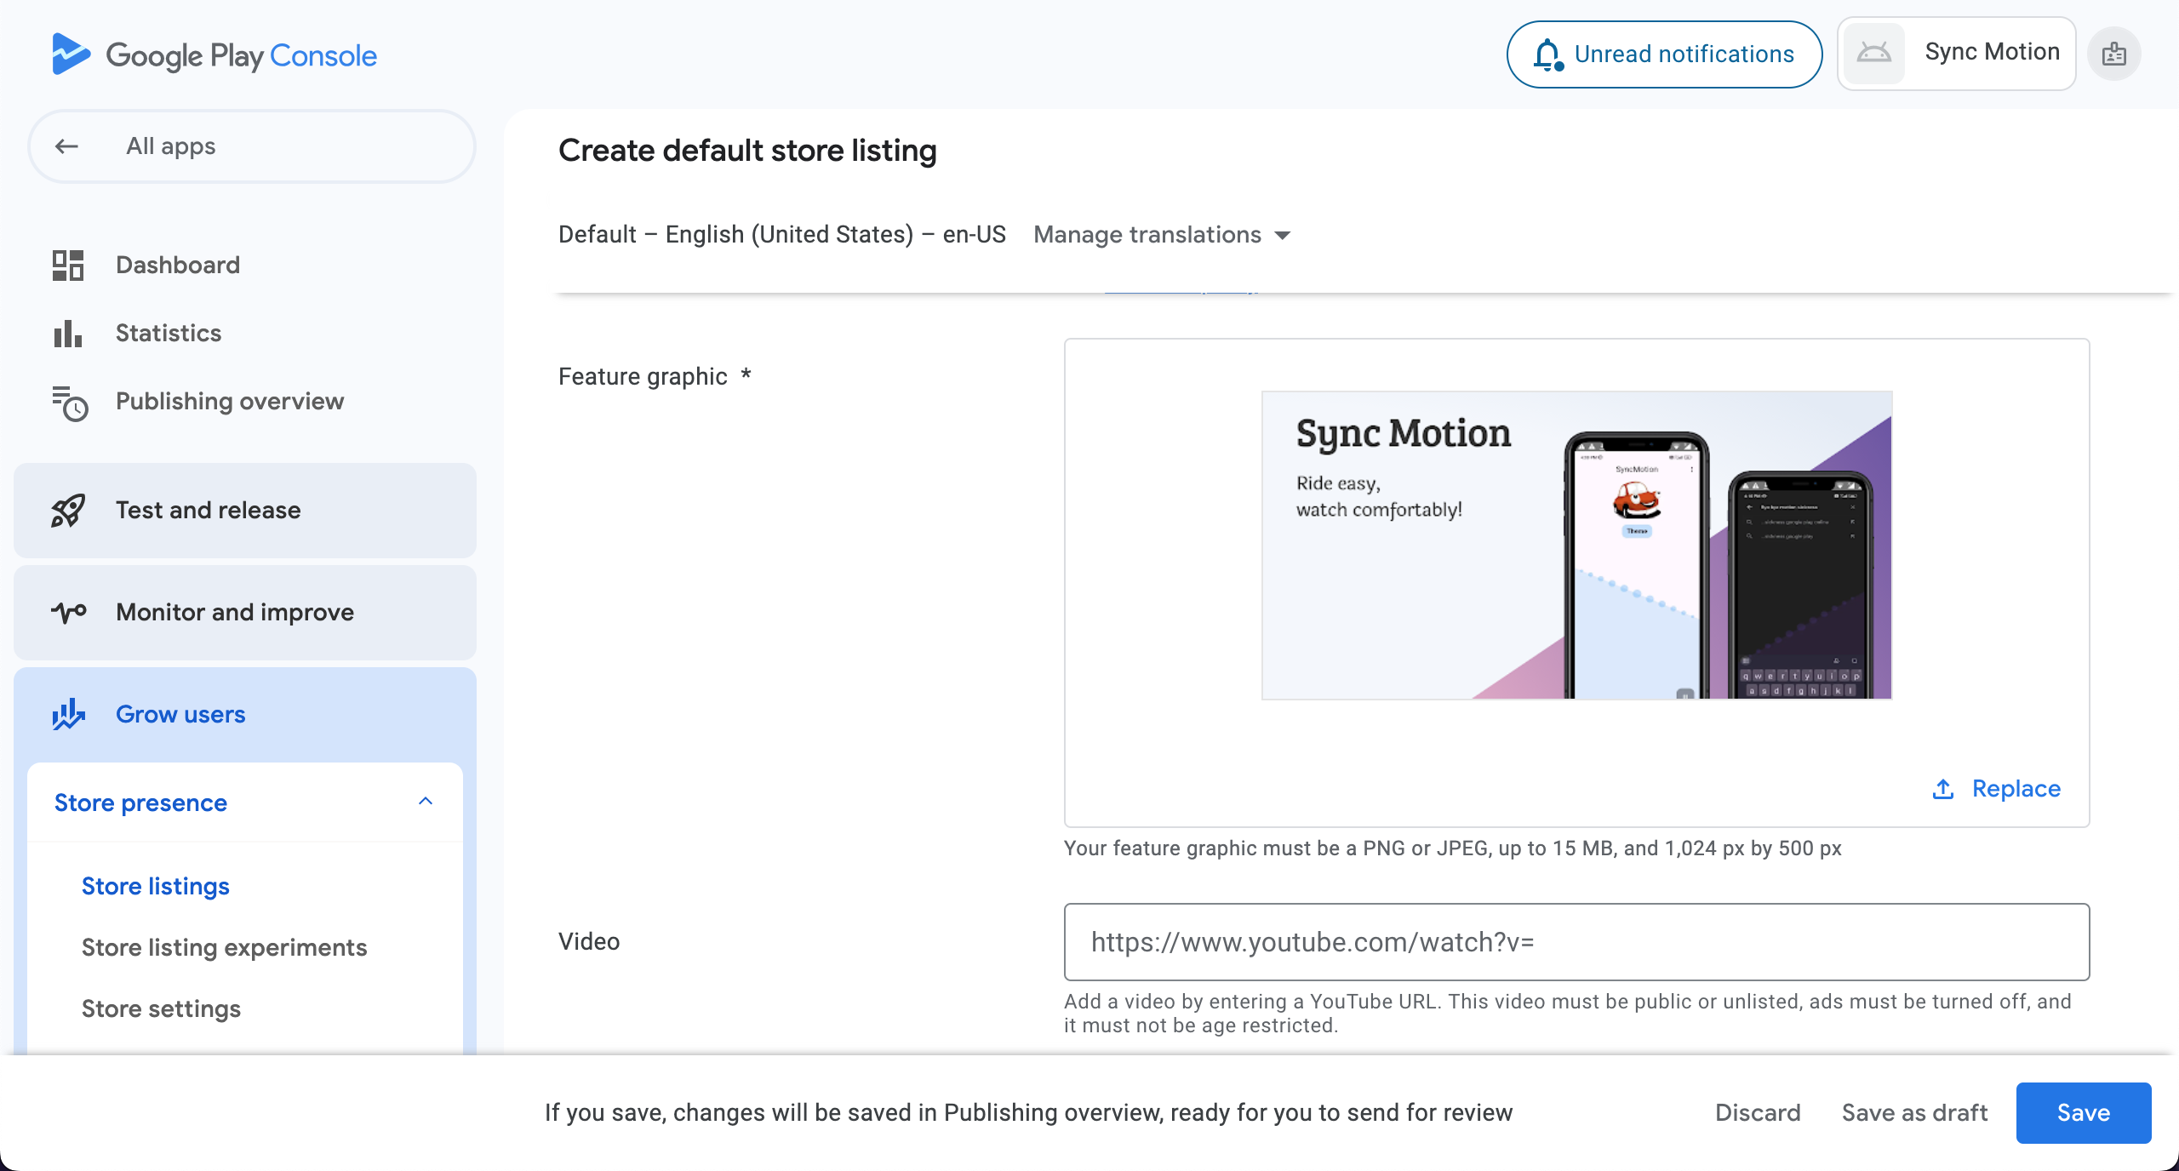
Task: Collapse the Store presence section
Action: pos(426,802)
